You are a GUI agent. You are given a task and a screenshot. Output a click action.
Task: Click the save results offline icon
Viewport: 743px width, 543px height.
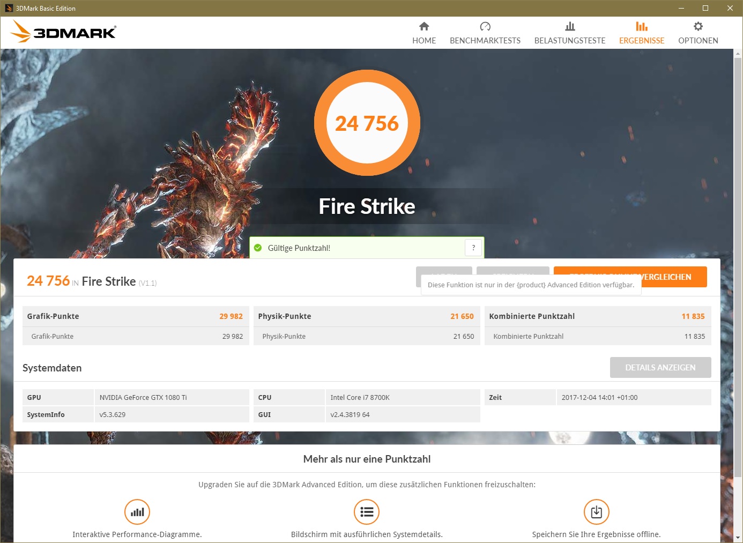(596, 512)
